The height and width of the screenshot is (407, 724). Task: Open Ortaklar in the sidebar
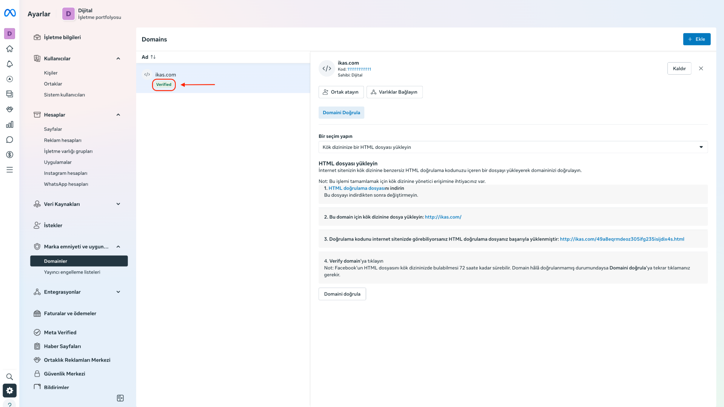point(53,84)
